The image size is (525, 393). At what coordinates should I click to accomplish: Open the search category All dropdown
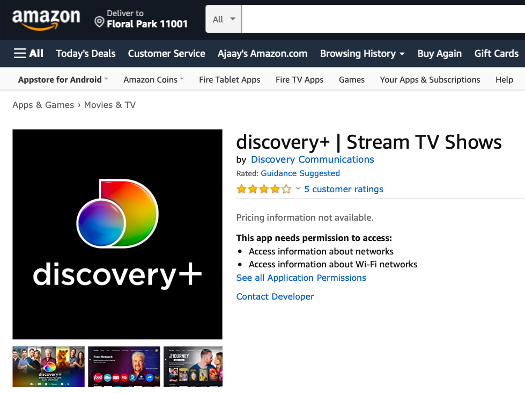coord(224,19)
